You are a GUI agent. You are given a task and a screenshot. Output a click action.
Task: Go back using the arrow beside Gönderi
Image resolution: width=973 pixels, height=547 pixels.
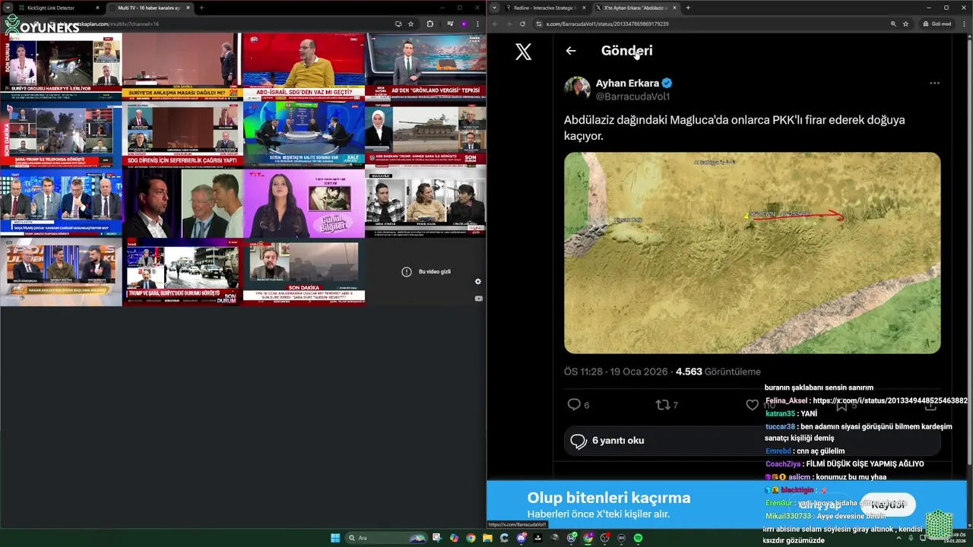(x=571, y=51)
